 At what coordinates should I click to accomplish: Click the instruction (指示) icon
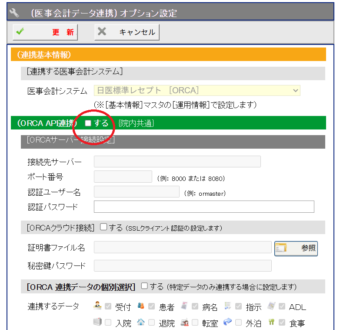point(228,306)
